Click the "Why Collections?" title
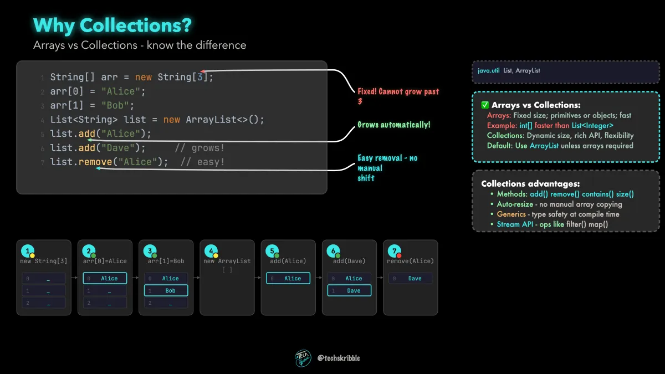Image resolution: width=665 pixels, height=374 pixels. point(112,25)
